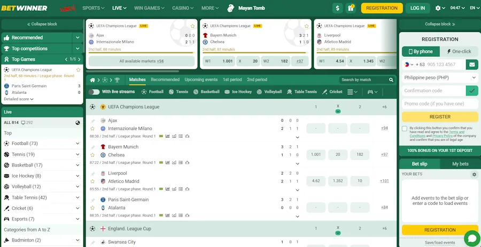Open EN language dropdown
The image size is (481, 247).
[x=474, y=8]
